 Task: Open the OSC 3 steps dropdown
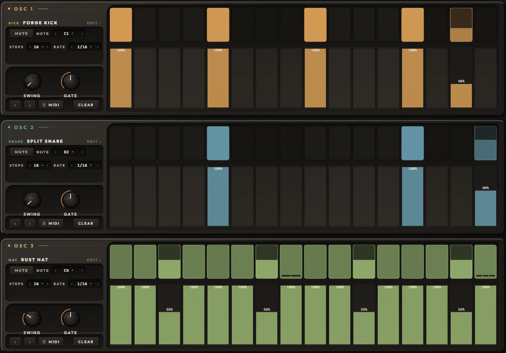click(39, 284)
